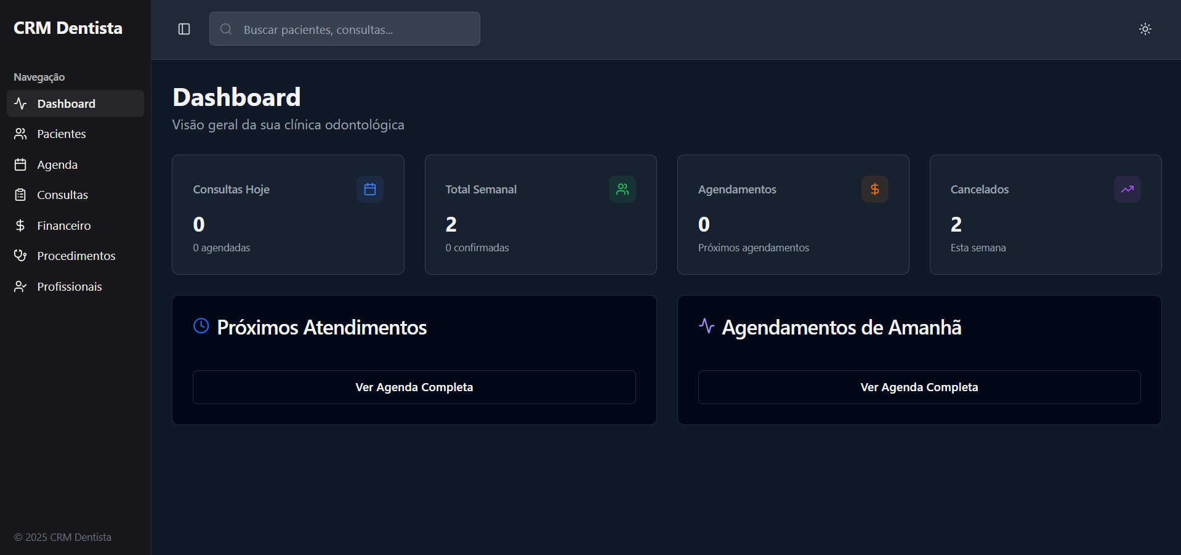The height and width of the screenshot is (555, 1181).
Task: Click the Agenda calendar icon in sidebar
Action: click(20, 164)
